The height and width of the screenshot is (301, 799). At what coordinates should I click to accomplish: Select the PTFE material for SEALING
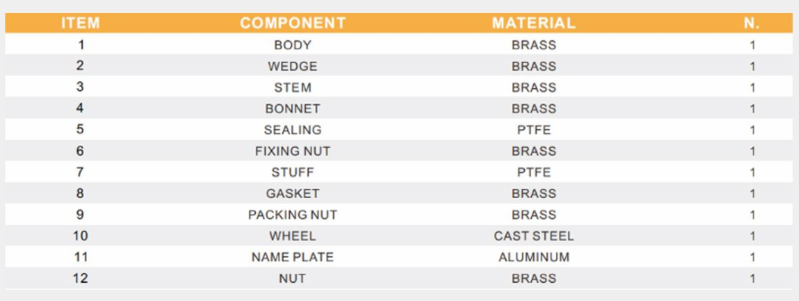[x=533, y=130]
